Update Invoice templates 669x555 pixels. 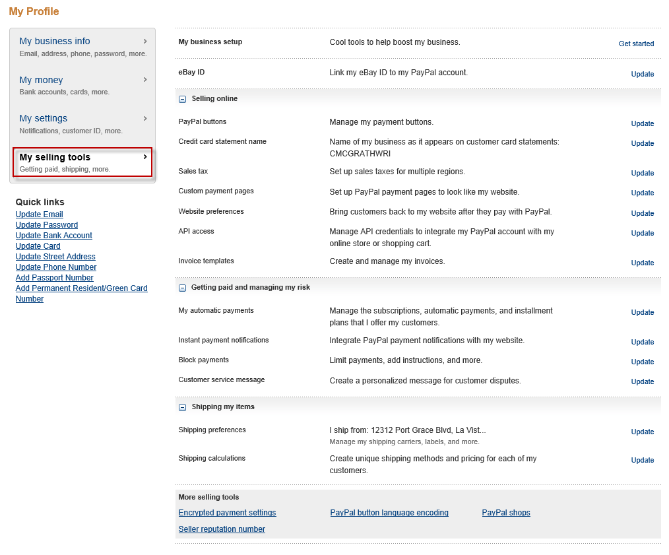(x=642, y=263)
